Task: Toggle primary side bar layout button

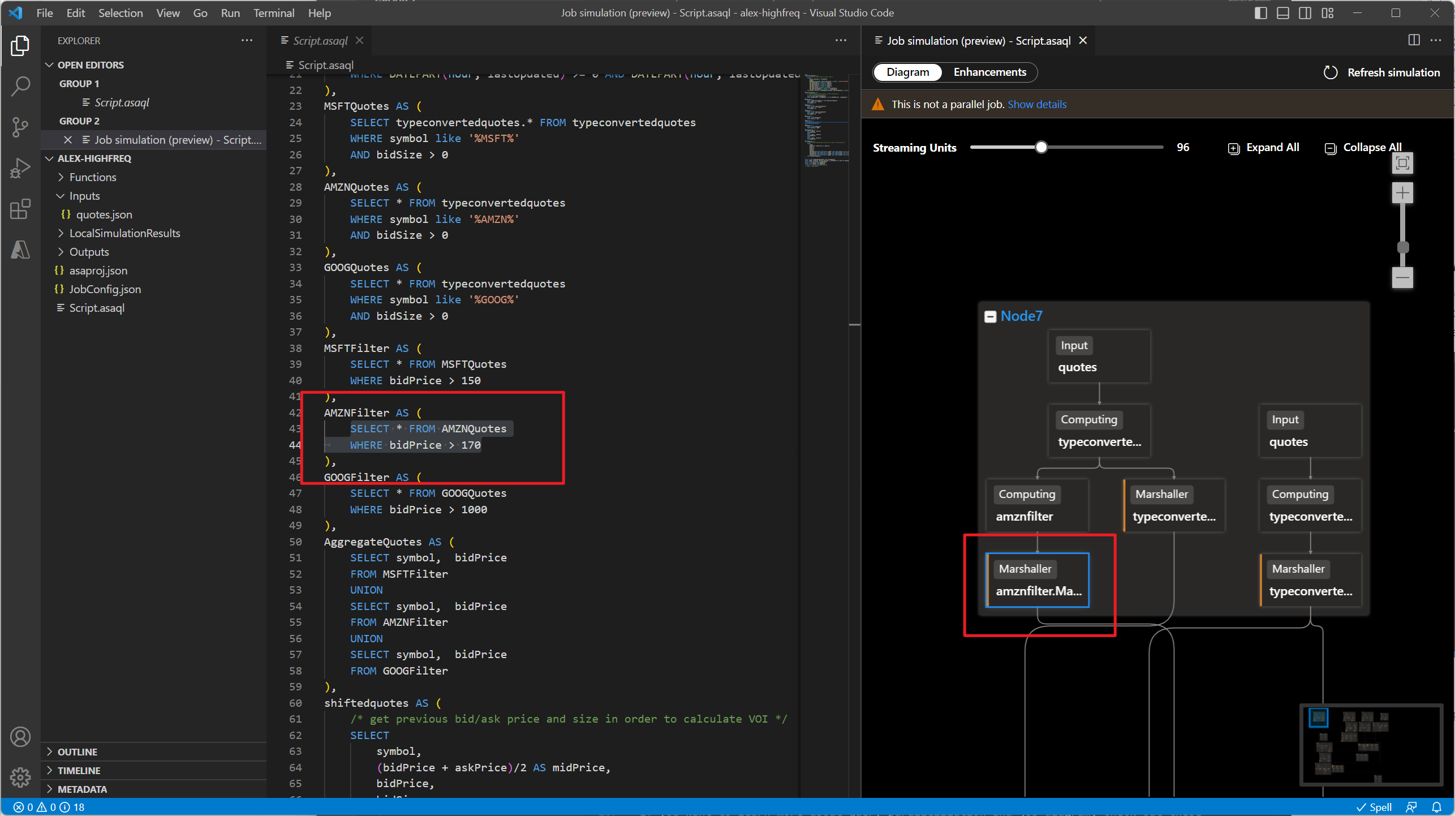Action: pos(1260,12)
